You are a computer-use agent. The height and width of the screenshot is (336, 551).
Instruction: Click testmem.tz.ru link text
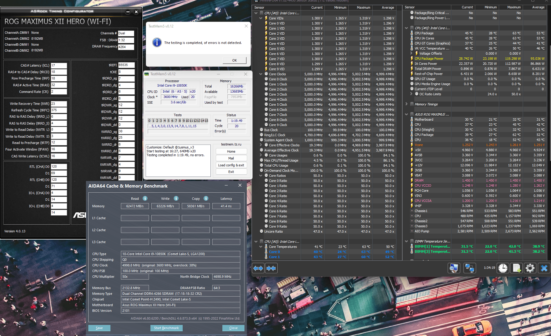coord(231,144)
